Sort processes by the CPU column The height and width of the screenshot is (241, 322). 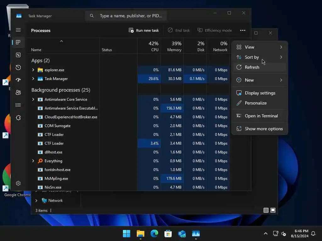149,46
